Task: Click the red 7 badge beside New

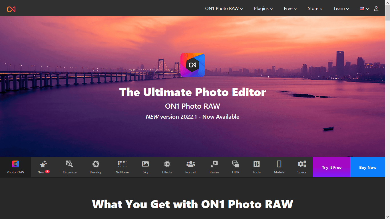Action: click(x=47, y=172)
